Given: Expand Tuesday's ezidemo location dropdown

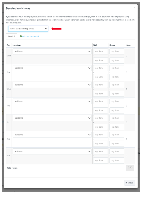Looking at the screenshot, I should pos(52,68).
